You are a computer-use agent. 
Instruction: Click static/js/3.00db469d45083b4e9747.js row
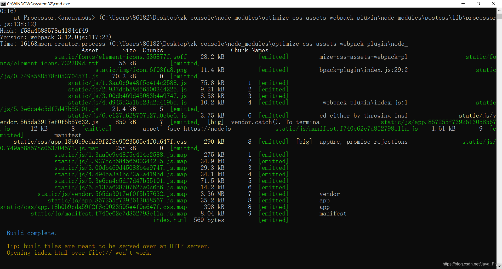click(x=178, y=96)
